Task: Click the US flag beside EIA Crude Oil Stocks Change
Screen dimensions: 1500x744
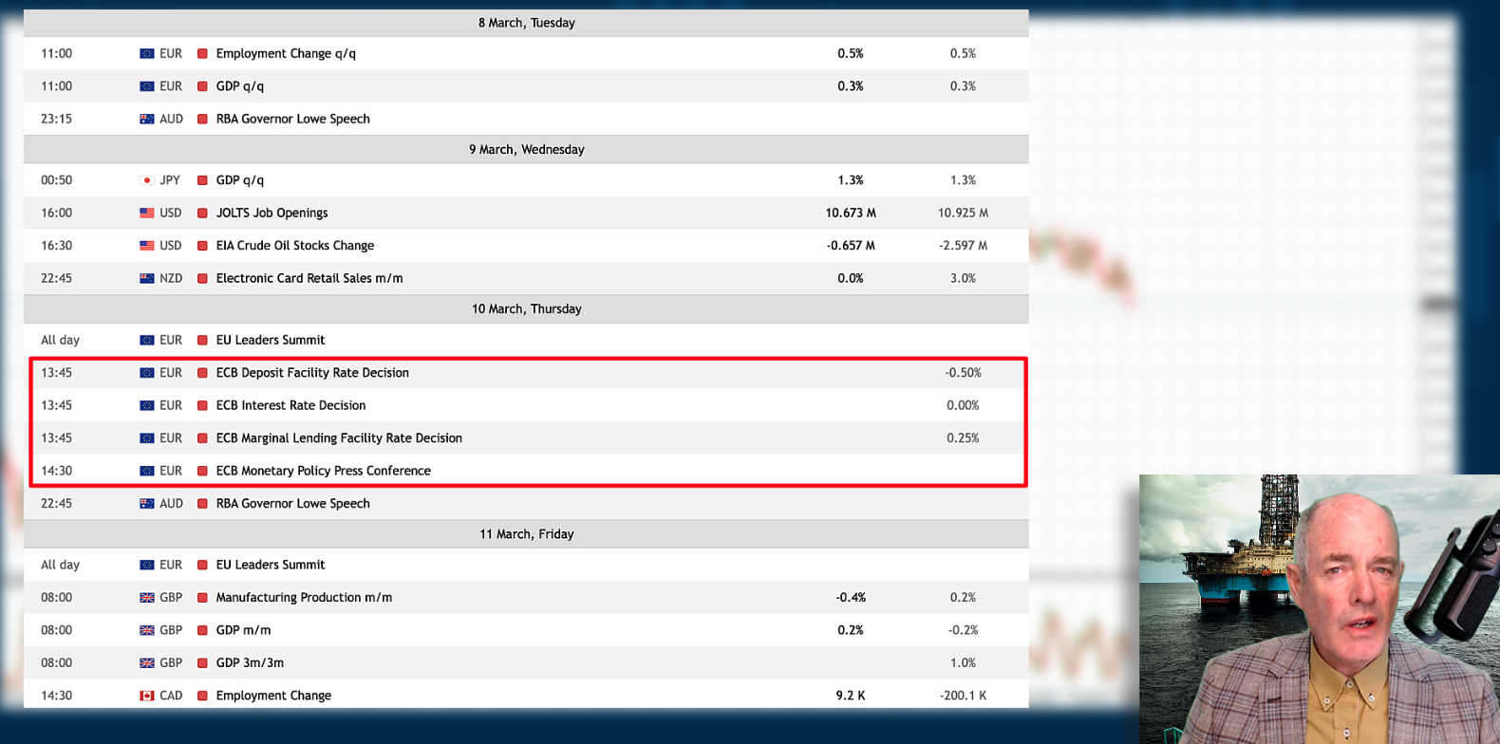Action: click(147, 246)
